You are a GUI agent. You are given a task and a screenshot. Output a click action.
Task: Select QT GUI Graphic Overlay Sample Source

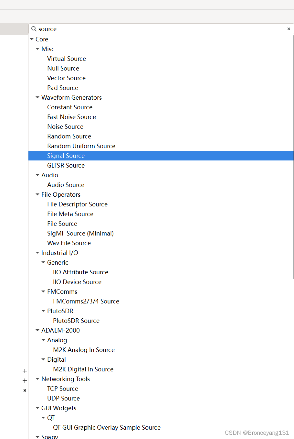point(107,427)
